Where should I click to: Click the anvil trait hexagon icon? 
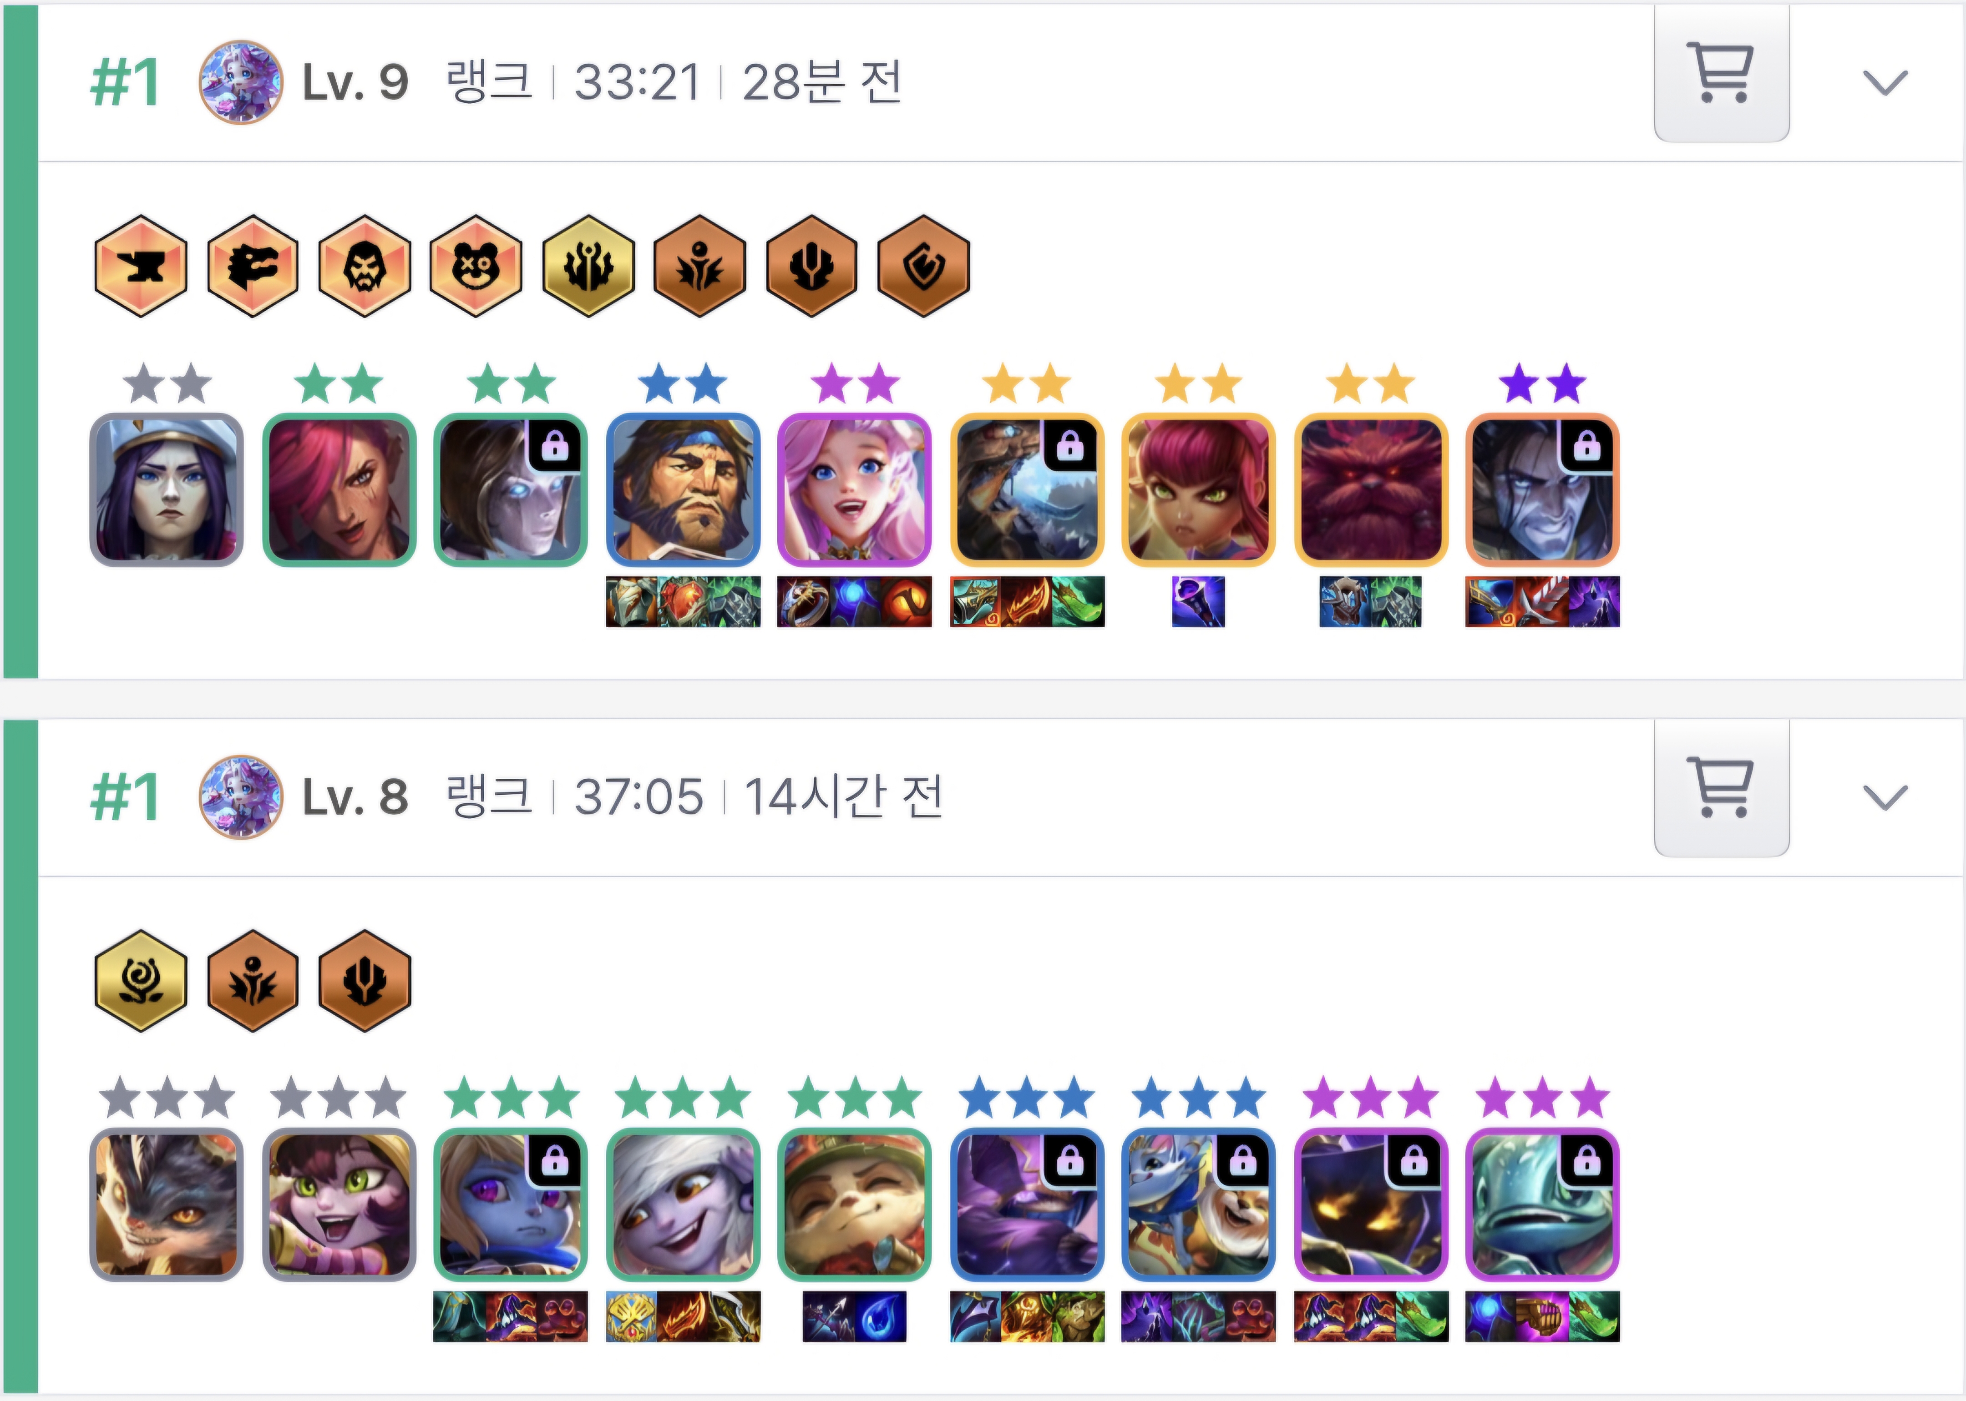141,266
